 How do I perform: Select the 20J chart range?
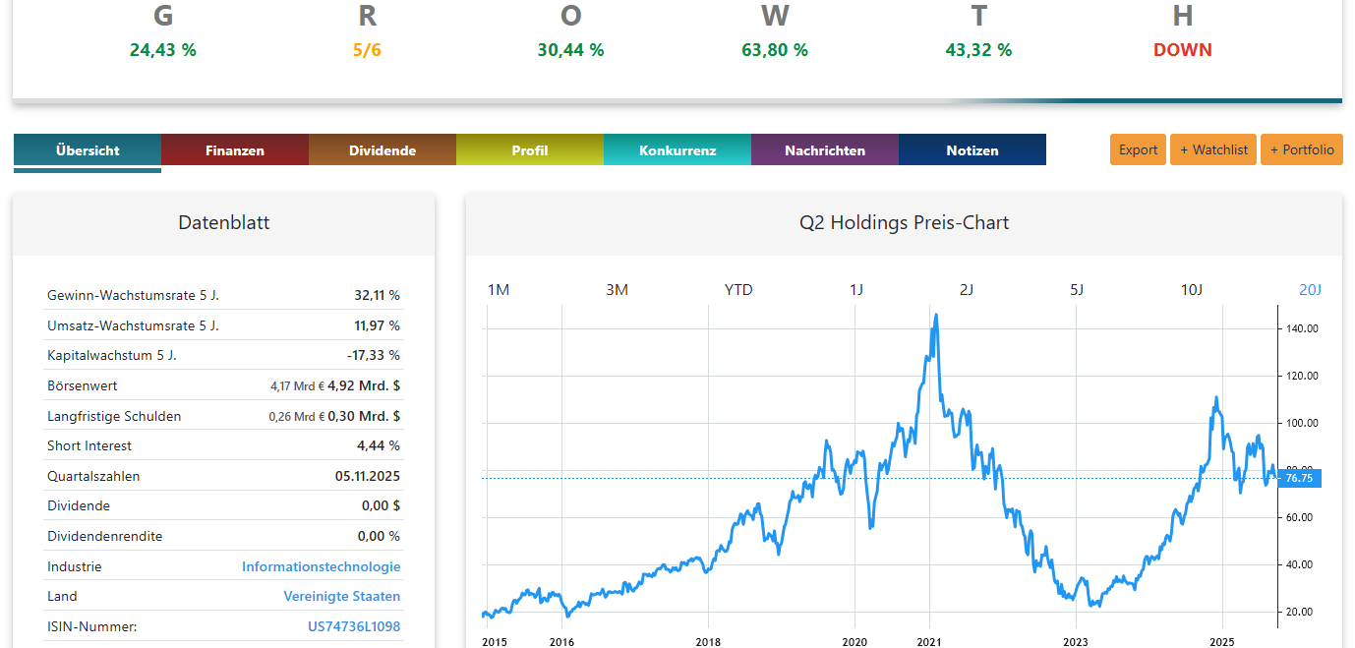(1311, 289)
